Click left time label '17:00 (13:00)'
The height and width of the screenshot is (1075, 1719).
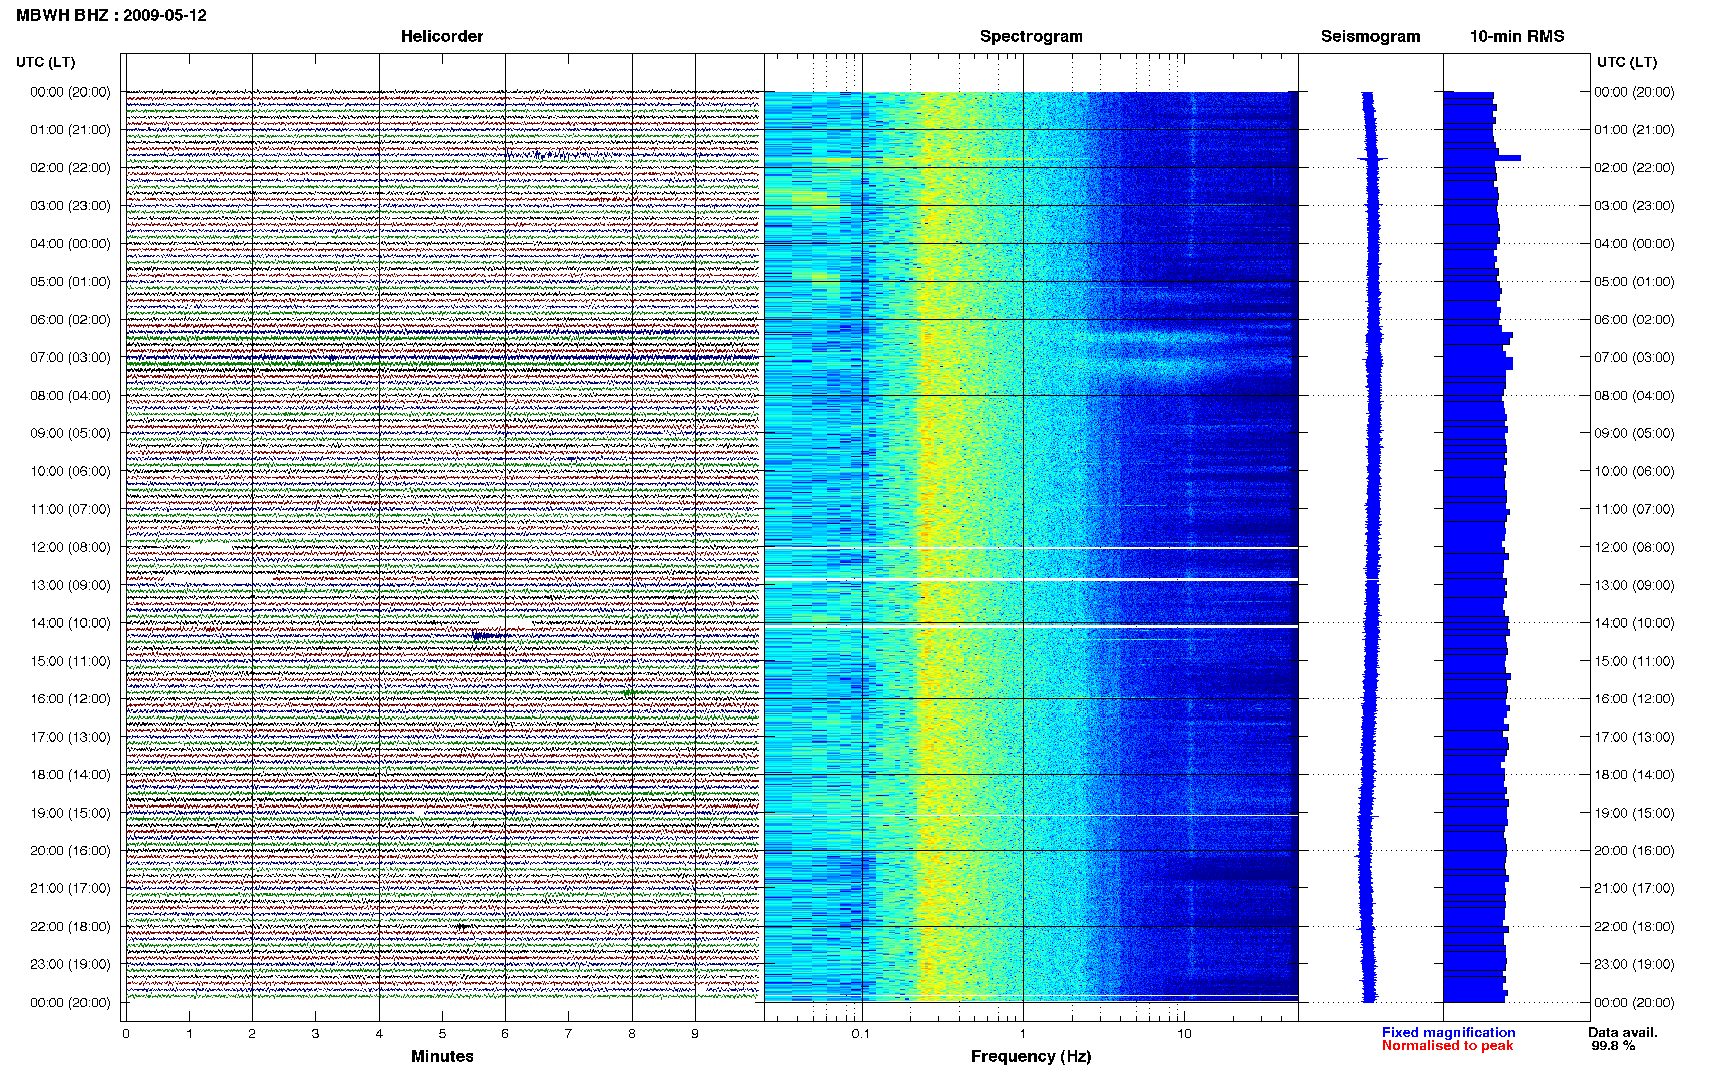click(x=70, y=737)
